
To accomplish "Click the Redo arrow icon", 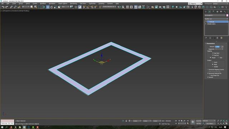I will [x=7, y=7].
